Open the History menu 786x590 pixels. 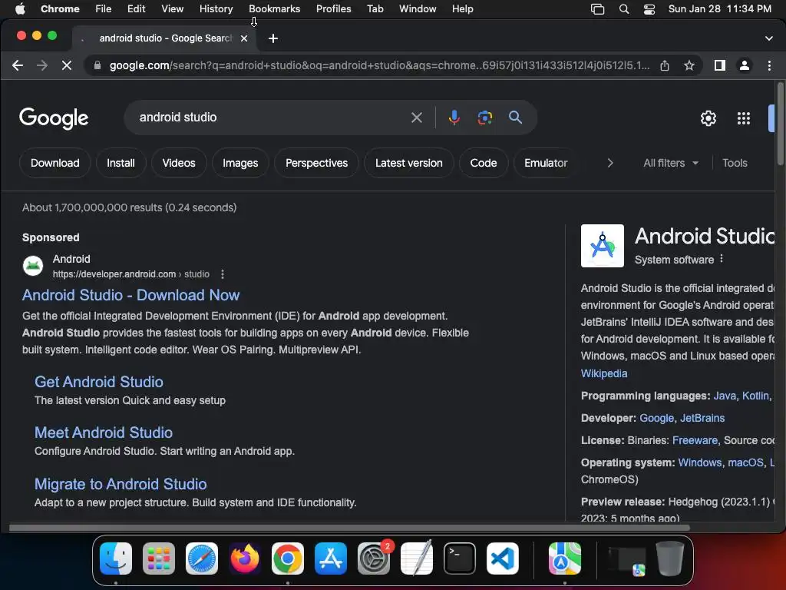coord(216,9)
